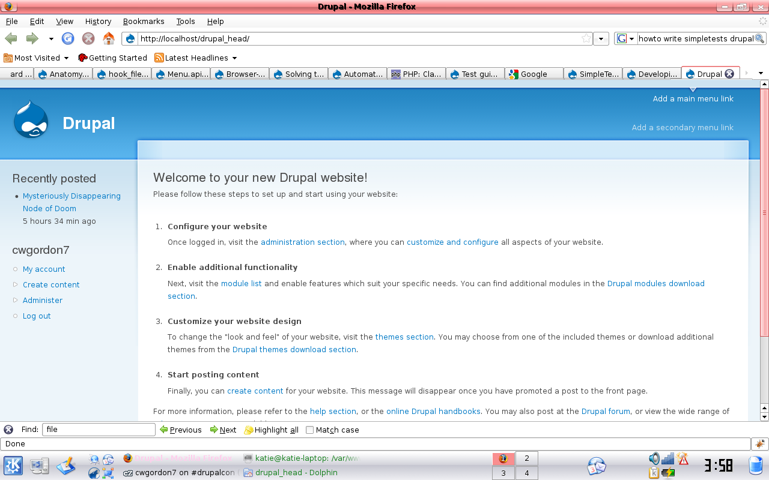Open the Dolphin drupal_head taskbar entry

tap(291, 473)
